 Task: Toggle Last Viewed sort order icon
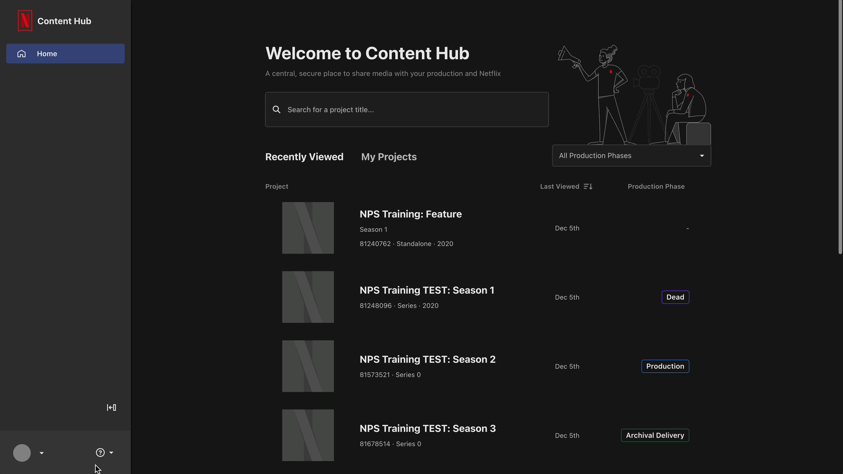tap(588, 187)
